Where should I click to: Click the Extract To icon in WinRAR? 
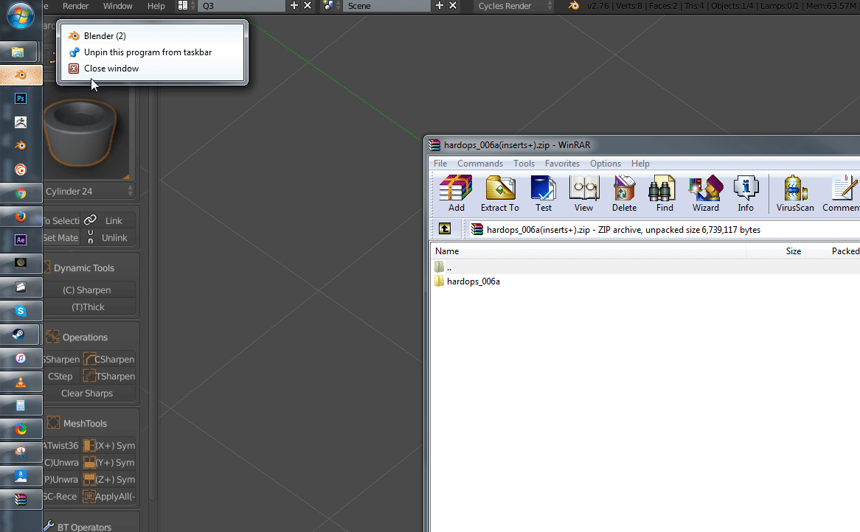pos(500,193)
